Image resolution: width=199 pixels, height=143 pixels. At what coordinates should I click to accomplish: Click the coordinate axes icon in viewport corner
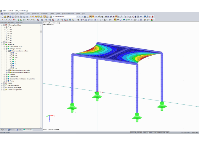pyautogui.click(x=51, y=118)
